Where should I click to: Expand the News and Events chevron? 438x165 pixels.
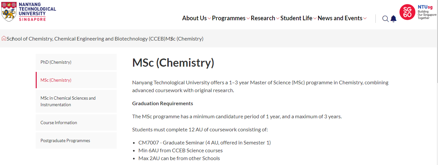(365, 18)
